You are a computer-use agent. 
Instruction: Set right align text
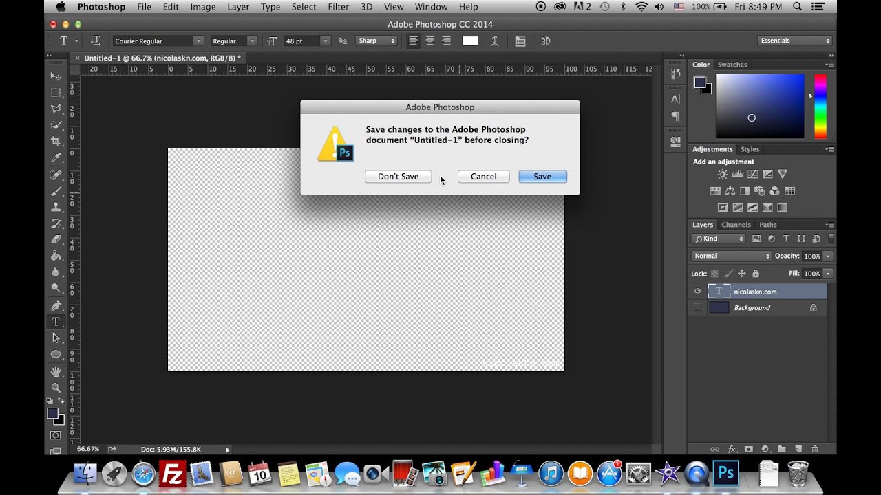pos(446,41)
